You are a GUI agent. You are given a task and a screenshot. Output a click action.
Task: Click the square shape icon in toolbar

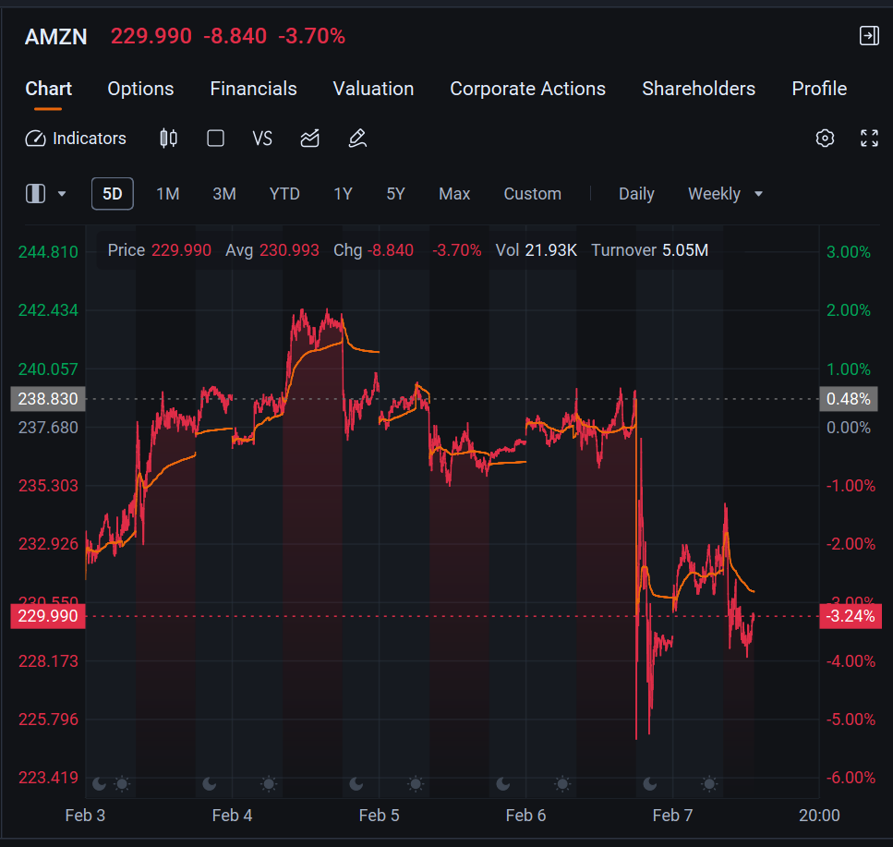(x=215, y=139)
